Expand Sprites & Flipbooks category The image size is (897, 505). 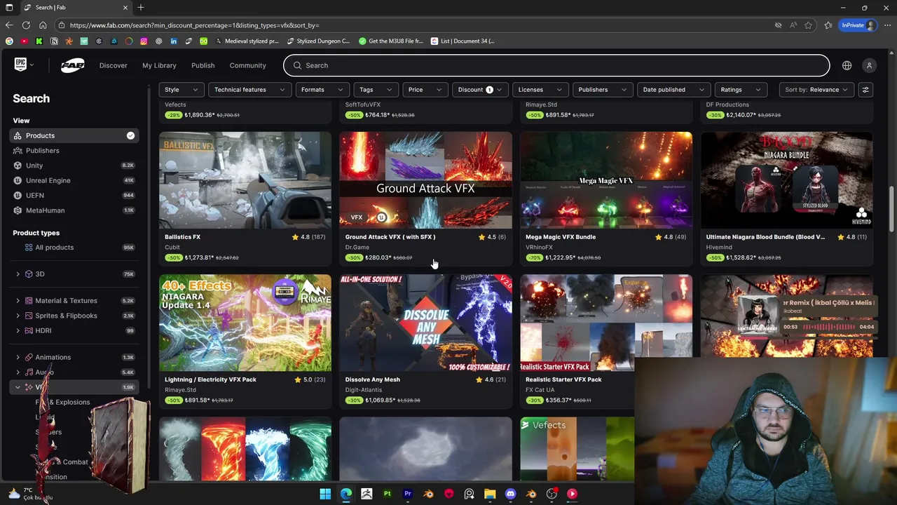[x=18, y=316]
